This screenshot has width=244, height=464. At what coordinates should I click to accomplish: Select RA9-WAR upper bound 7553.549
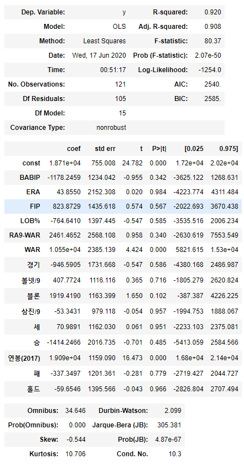click(x=224, y=235)
